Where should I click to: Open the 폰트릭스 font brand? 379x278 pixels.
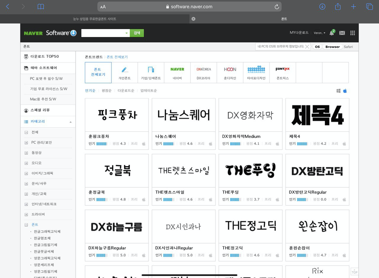(x=283, y=73)
